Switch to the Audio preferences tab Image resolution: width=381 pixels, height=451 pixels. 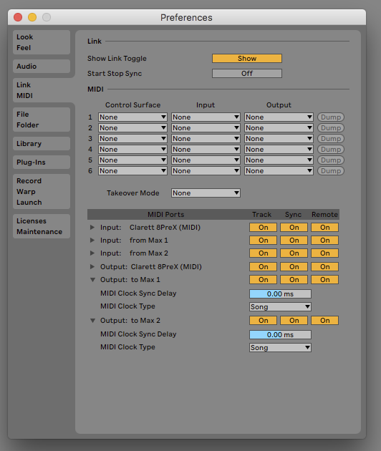(x=42, y=66)
